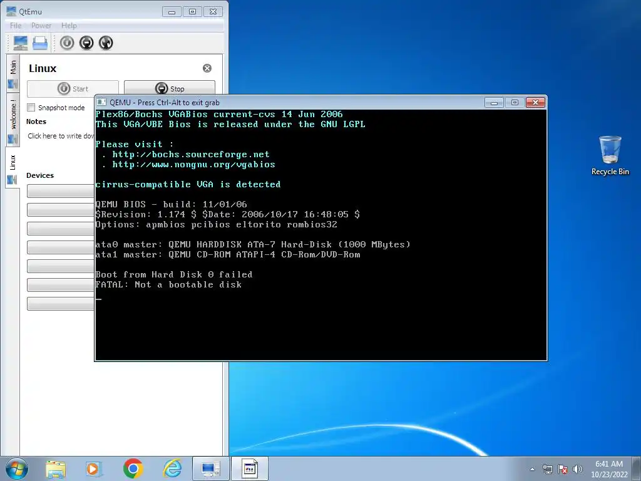Click inside the QEMU console display
Screen dimensions: 641x481
tap(321, 235)
